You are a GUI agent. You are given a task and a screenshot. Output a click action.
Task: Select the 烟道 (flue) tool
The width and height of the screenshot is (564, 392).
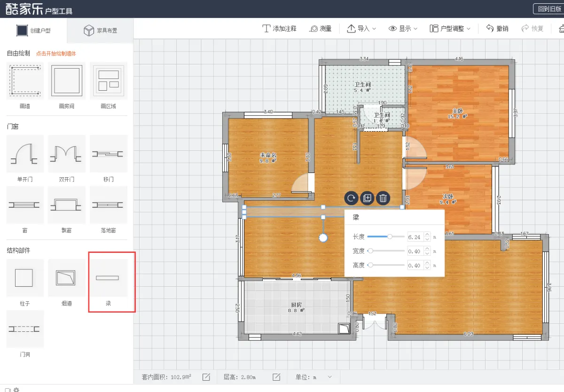point(66,278)
